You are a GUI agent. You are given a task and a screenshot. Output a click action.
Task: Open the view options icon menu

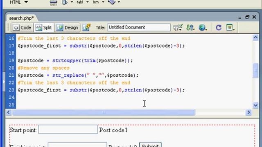pos(230,27)
